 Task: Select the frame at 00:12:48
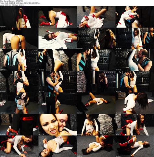tap(135, 81)
